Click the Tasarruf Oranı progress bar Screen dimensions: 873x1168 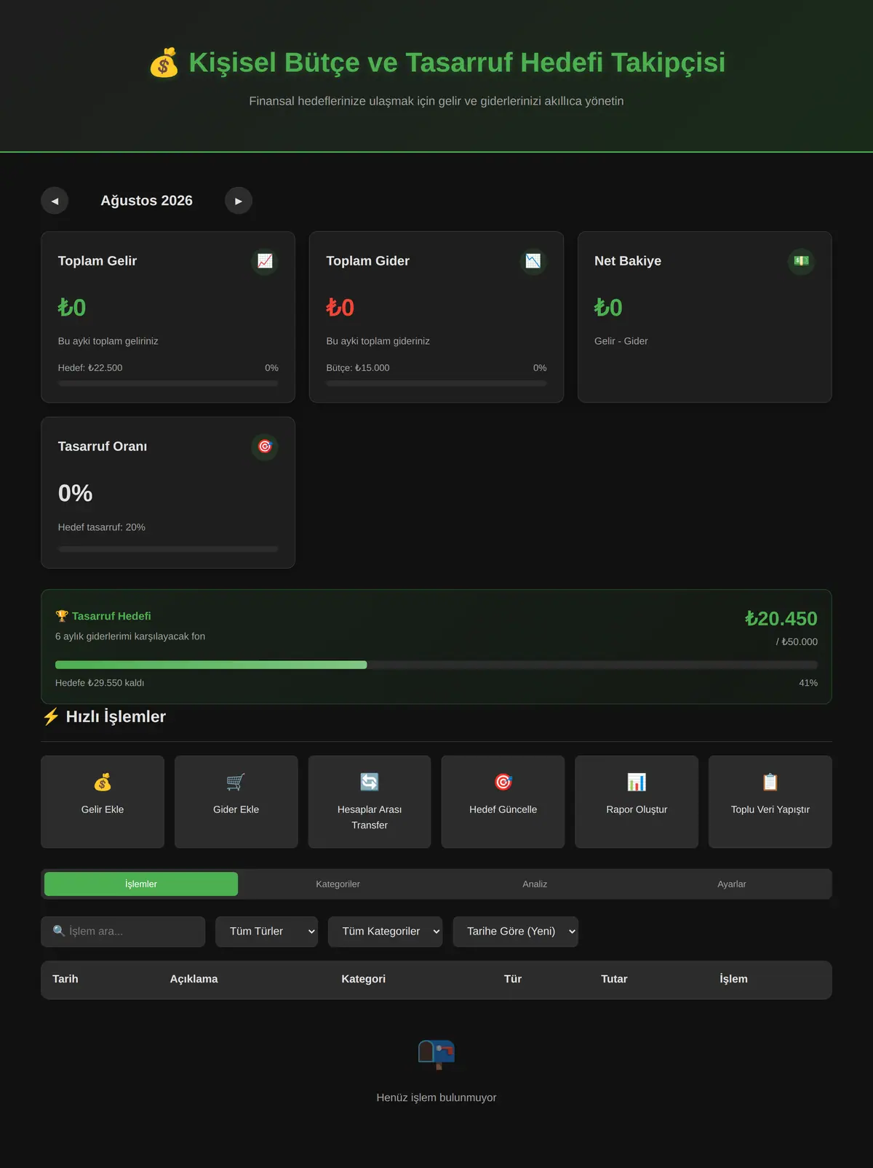point(168,549)
